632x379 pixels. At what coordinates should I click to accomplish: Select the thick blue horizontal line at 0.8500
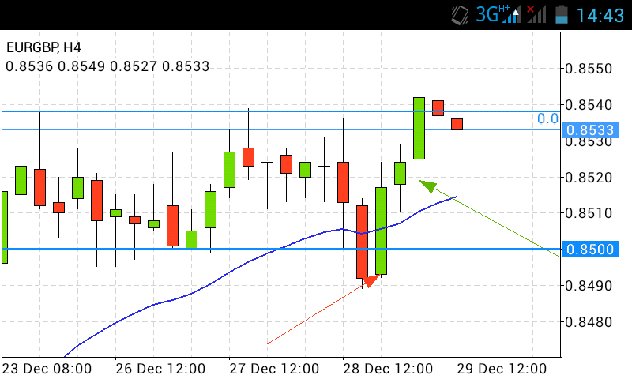coord(281,249)
